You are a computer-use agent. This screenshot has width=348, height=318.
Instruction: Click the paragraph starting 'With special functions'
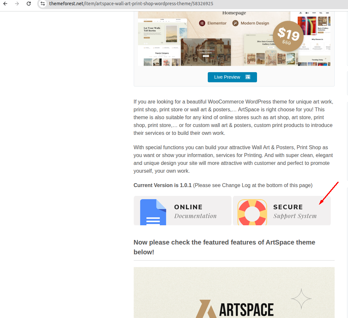click(x=233, y=159)
